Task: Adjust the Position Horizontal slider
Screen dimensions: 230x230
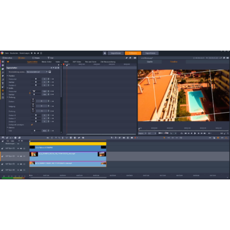Action: [x=36, y=79]
